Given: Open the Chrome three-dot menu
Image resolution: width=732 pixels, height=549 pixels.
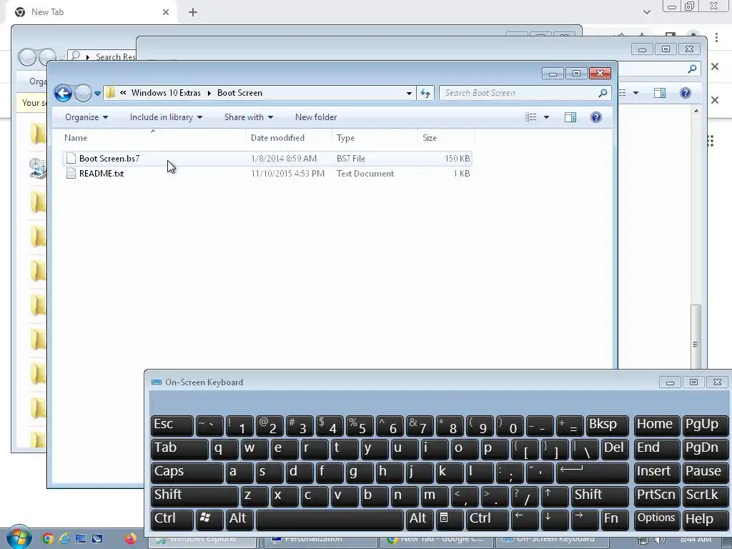Looking at the screenshot, I should click(x=716, y=37).
